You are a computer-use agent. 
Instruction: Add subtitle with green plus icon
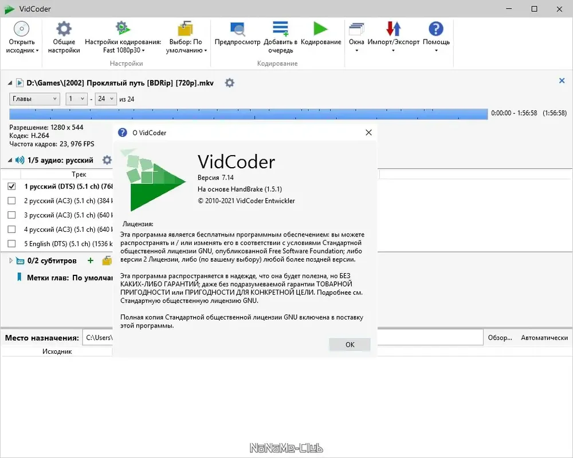[x=91, y=260]
